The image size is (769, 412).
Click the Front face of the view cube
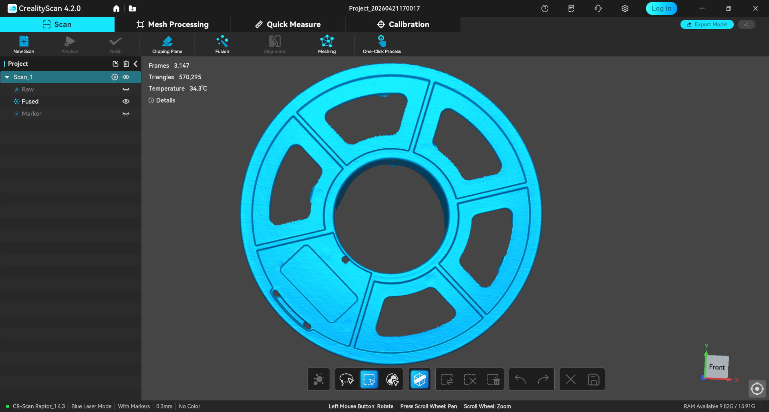(717, 367)
